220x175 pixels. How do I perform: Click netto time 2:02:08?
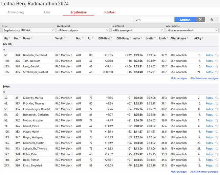click(138, 98)
